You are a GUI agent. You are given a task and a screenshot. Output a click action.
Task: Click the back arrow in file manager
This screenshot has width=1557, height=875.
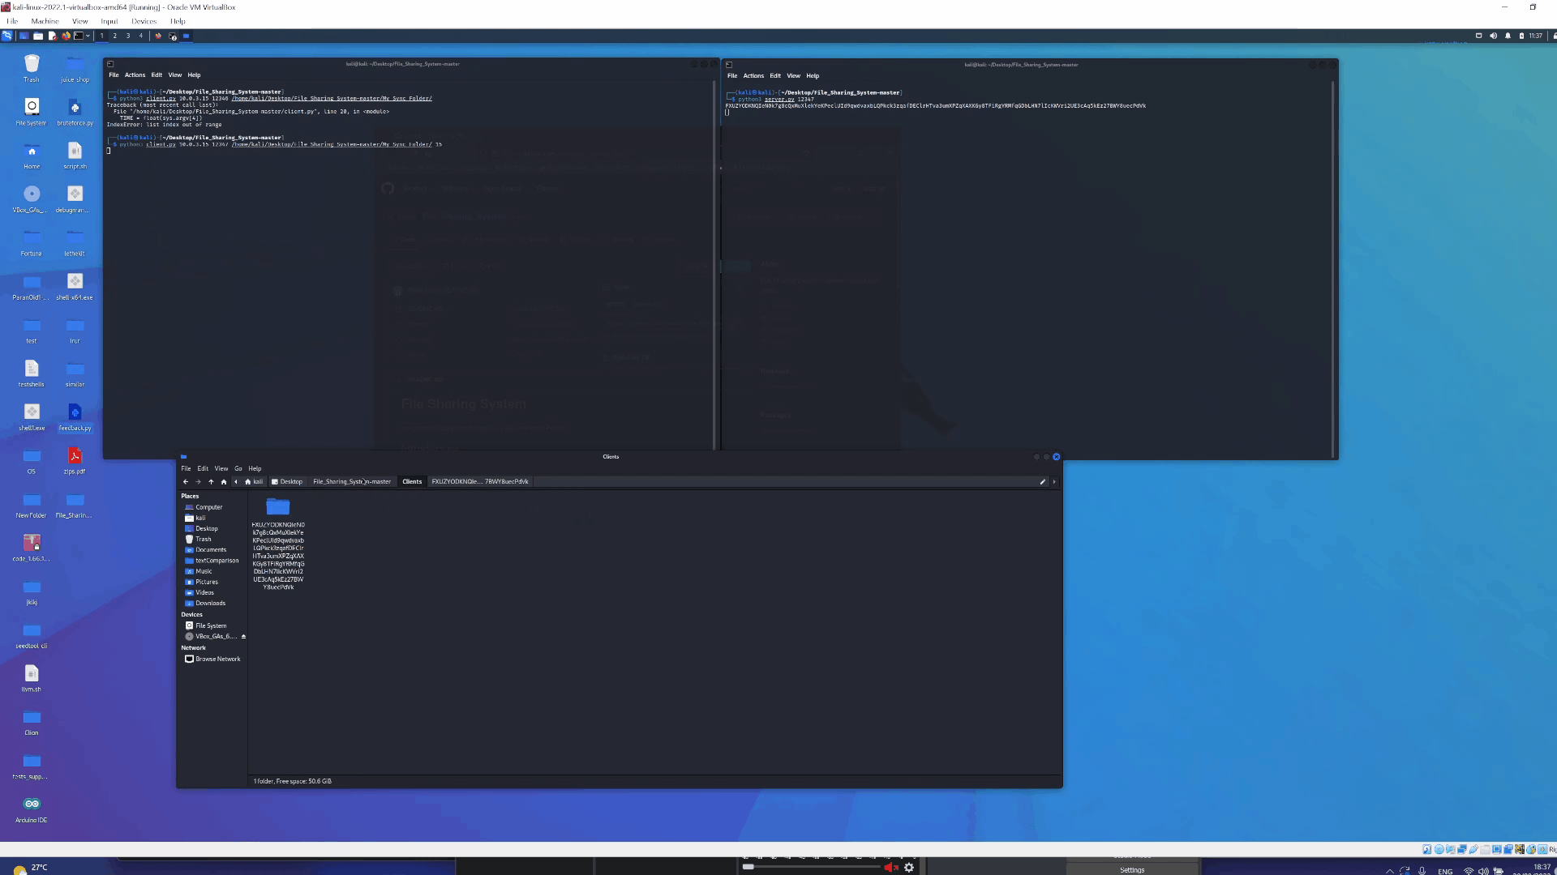[x=186, y=481]
